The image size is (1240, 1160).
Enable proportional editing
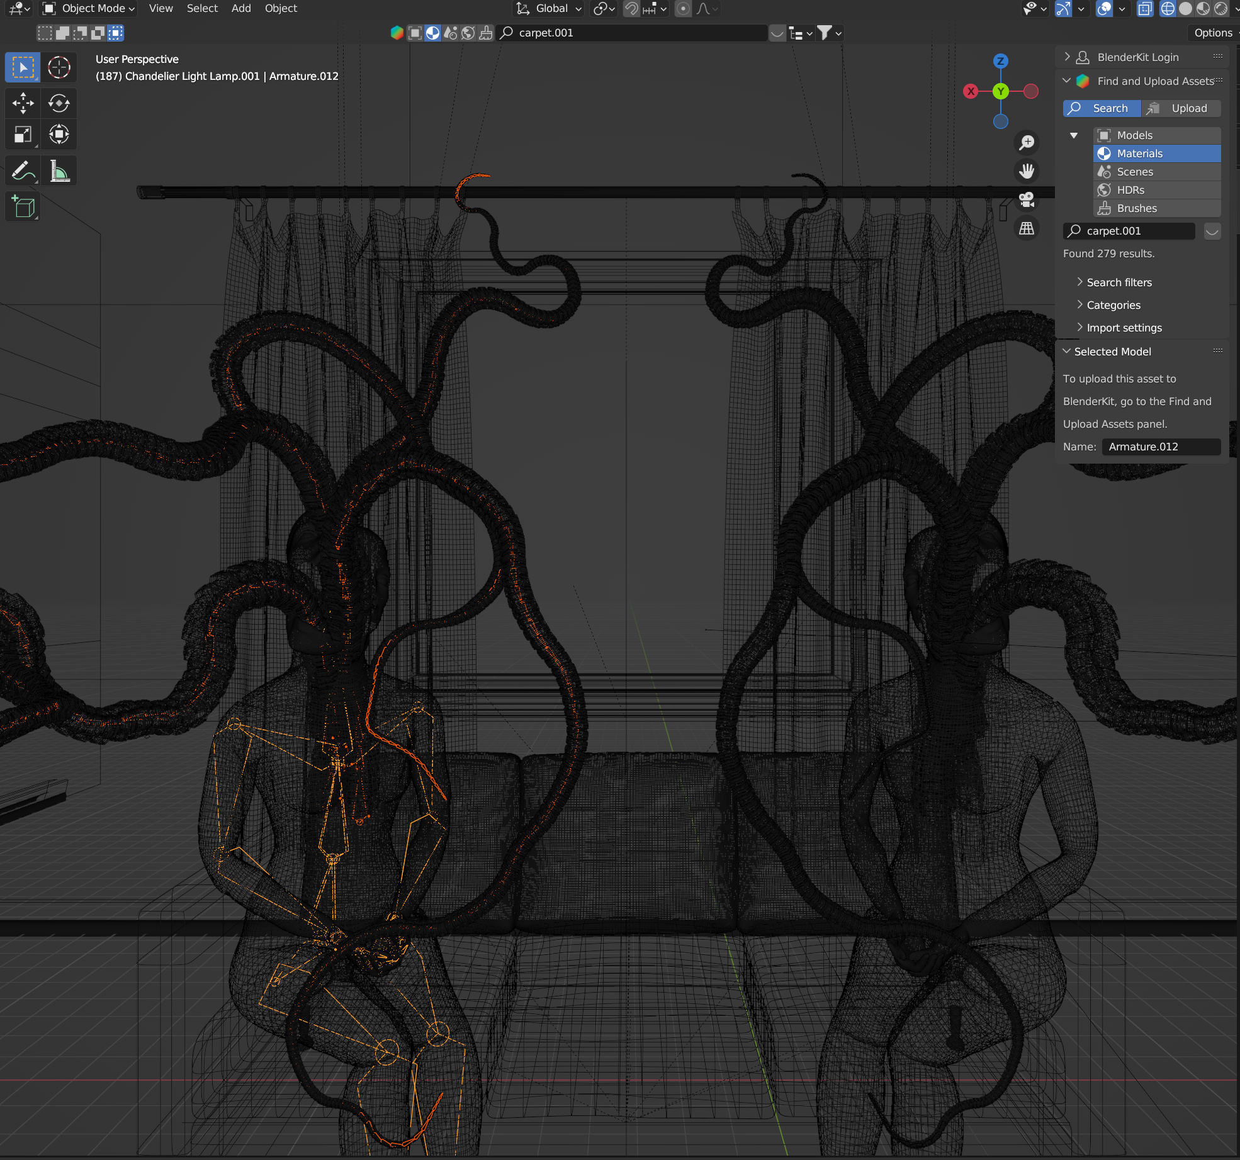pyautogui.click(x=683, y=9)
